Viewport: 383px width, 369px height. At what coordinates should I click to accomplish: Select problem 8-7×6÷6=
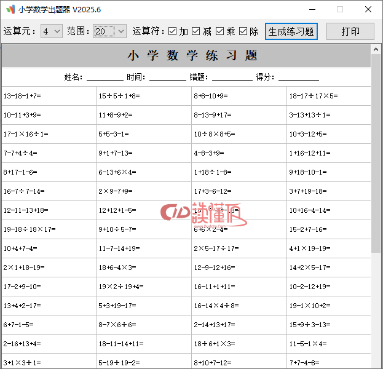(x=117, y=325)
